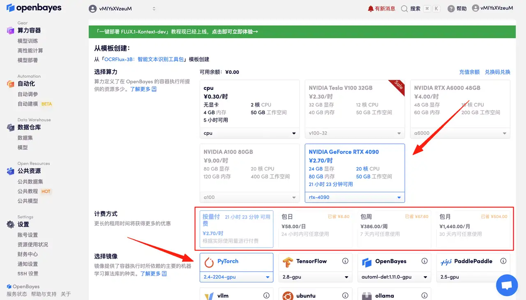Go to 公共教程 in sidebar
The image size is (526, 300).
coord(28,191)
